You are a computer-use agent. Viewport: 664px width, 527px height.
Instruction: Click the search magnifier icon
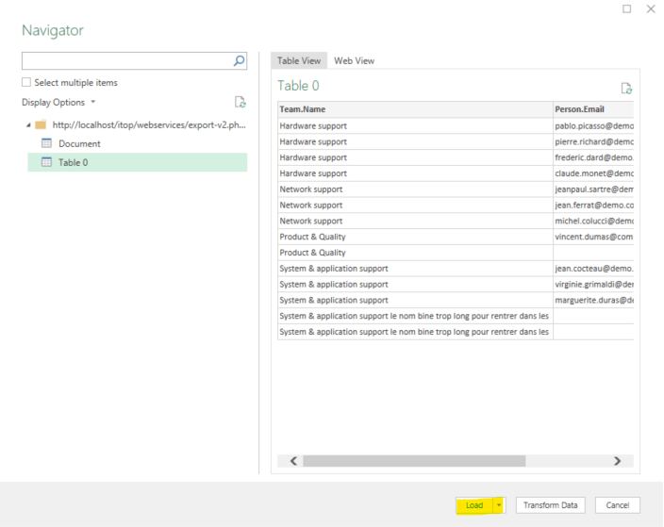[239, 61]
